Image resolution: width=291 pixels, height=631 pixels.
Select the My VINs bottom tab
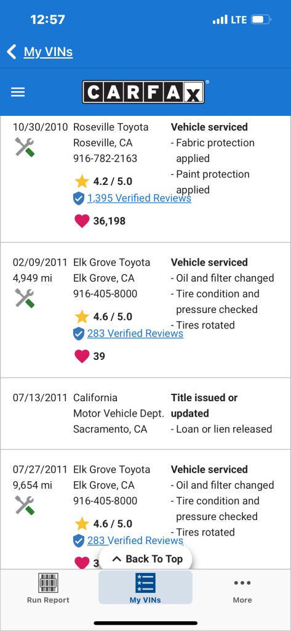pos(145,587)
